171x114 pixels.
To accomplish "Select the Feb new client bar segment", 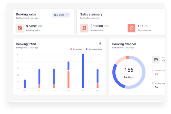I will pos(68,80).
